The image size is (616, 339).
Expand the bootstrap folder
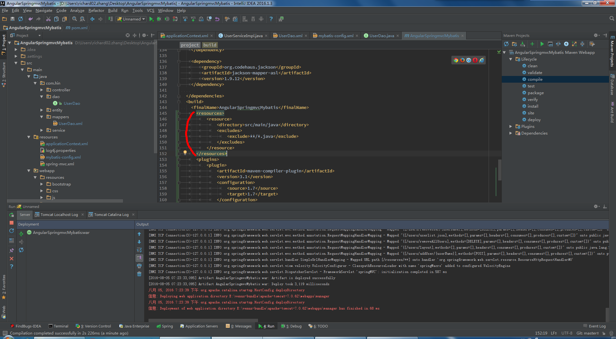click(42, 184)
